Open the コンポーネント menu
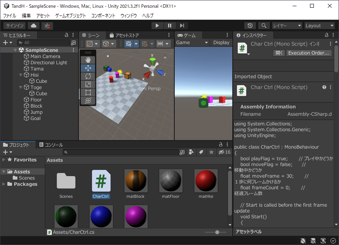Viewport: 339px width, 245px height. pyautogui.click(x=103, y=15)
